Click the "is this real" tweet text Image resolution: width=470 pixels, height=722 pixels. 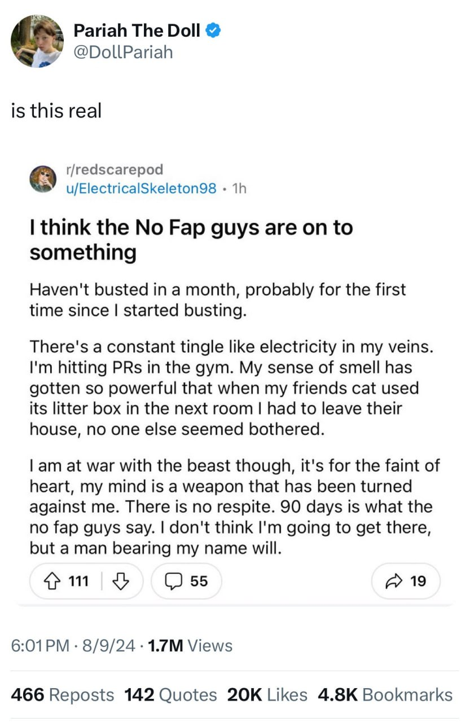click(56, 111)
